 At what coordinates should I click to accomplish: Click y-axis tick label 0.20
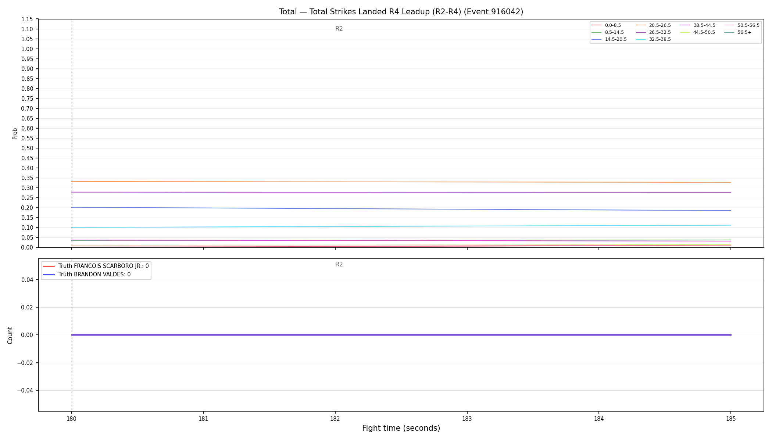27,208
